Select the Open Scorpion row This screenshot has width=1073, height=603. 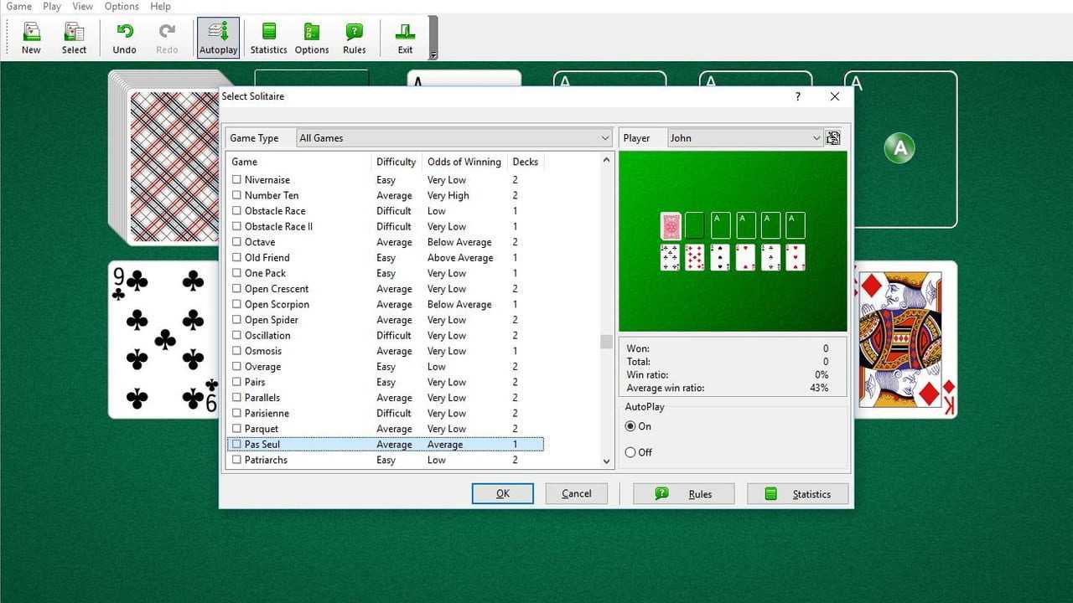pos(386,304)
